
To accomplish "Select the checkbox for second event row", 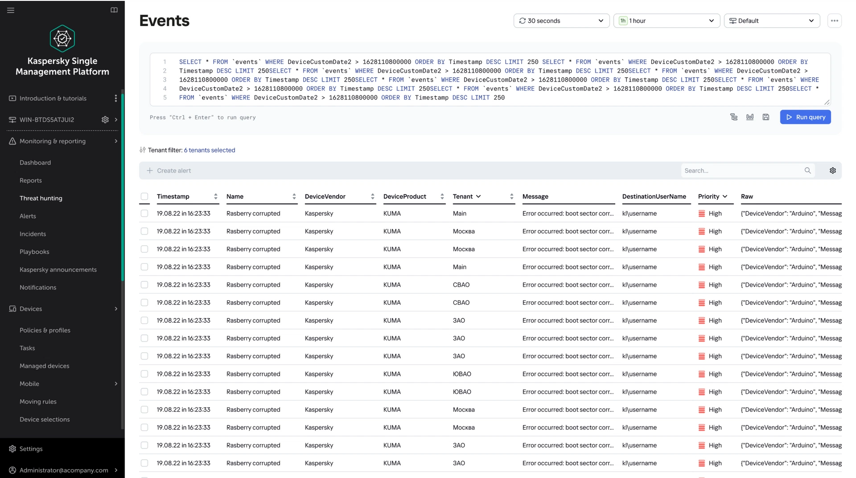I will (144, 231).
